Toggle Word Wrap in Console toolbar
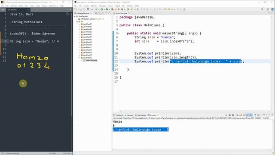The image size is (275, 155). [244, 115]
